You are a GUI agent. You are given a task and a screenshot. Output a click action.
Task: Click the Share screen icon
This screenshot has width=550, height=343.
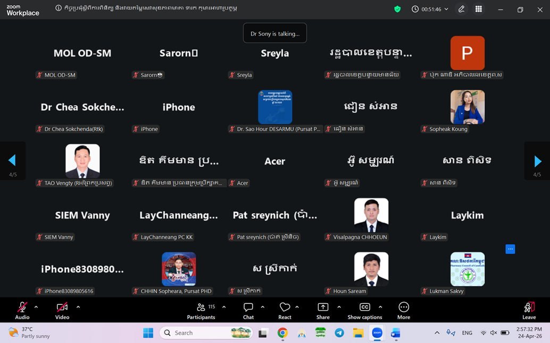[x=323, y=307]
